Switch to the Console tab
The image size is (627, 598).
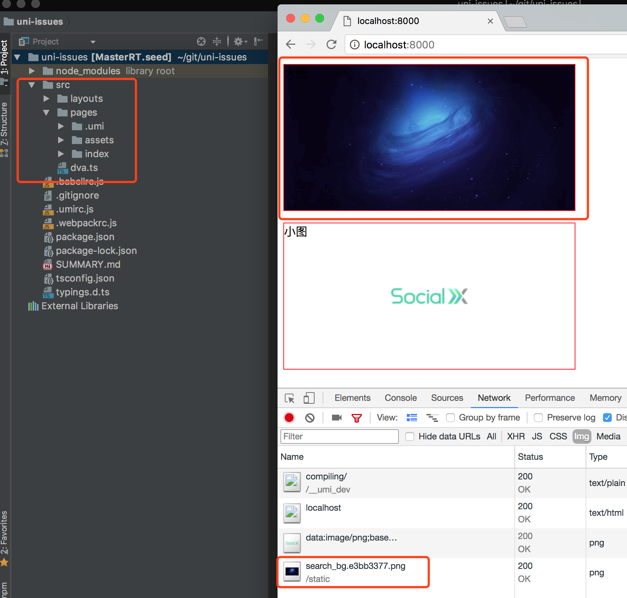pos(400,398)
